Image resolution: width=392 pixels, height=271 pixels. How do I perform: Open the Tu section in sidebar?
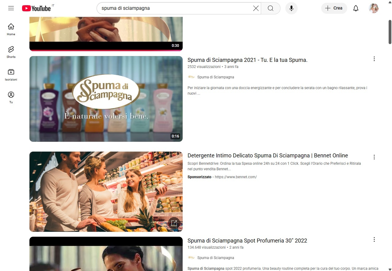tap(11, 97)
